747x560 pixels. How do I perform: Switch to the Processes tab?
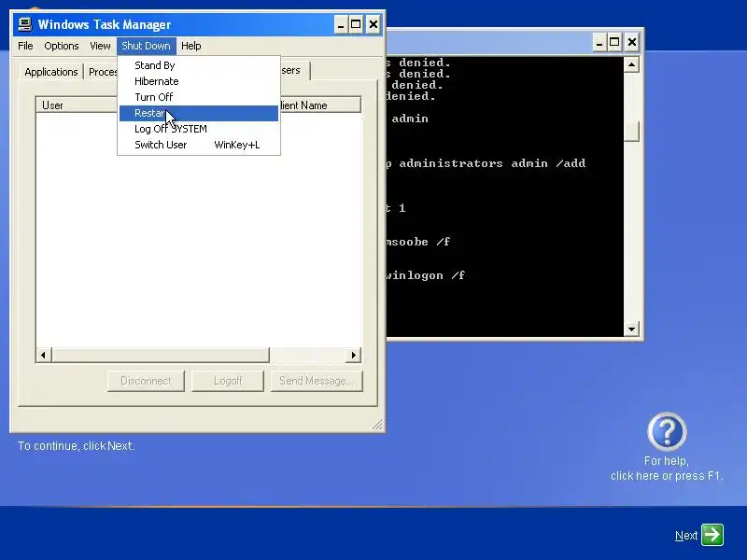[x=101, y=72]
